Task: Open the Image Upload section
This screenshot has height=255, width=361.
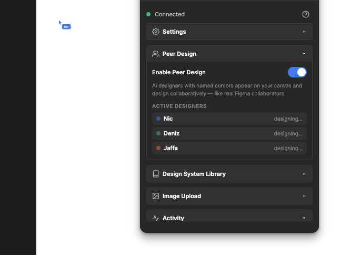Action: click(229, 196)
